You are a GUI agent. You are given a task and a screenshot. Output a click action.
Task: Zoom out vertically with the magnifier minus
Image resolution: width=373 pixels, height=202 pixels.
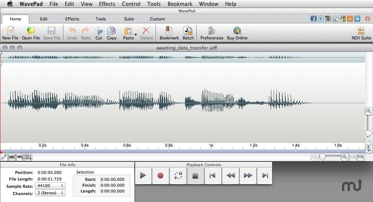[369, 140]
